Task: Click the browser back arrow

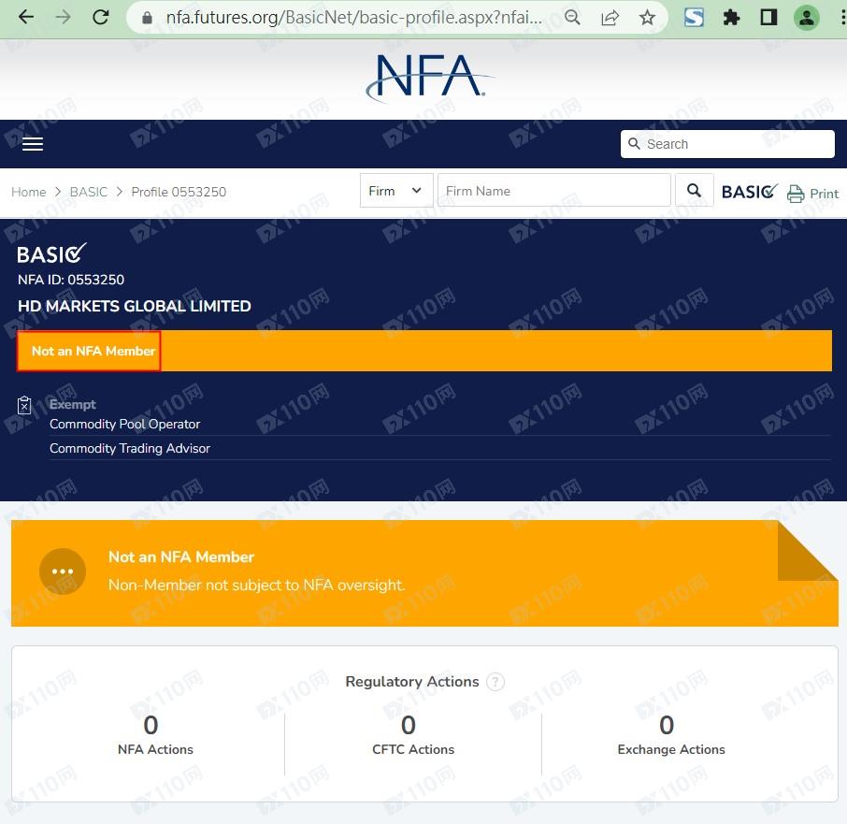Action: click(25, 17)
